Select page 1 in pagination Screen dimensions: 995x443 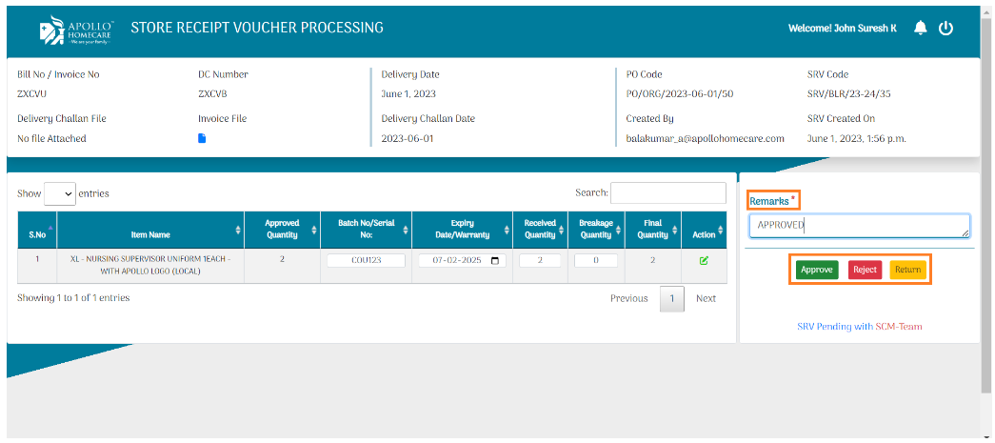pos(671,298)
